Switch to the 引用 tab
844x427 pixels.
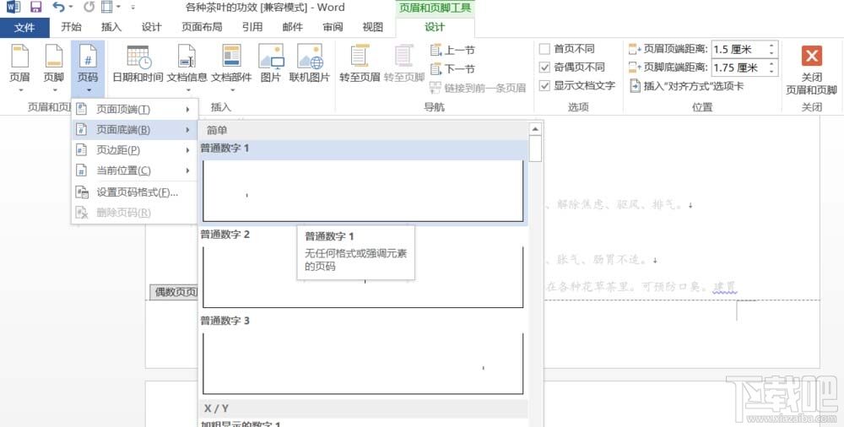tap(252, 27)
